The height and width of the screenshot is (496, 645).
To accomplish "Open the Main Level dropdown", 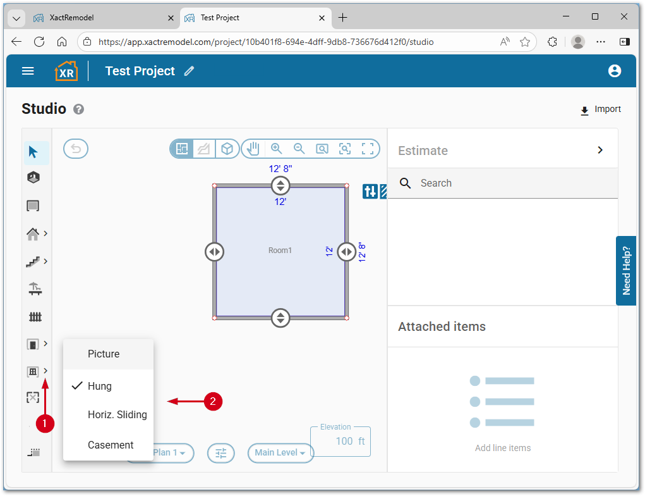I will pos(280,453).
